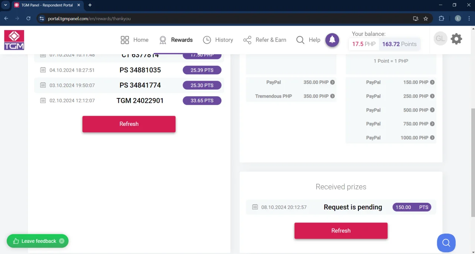Viewport: 475px width, 254px height.
Task: Open the Rewards menu
Action: [176, 40]
